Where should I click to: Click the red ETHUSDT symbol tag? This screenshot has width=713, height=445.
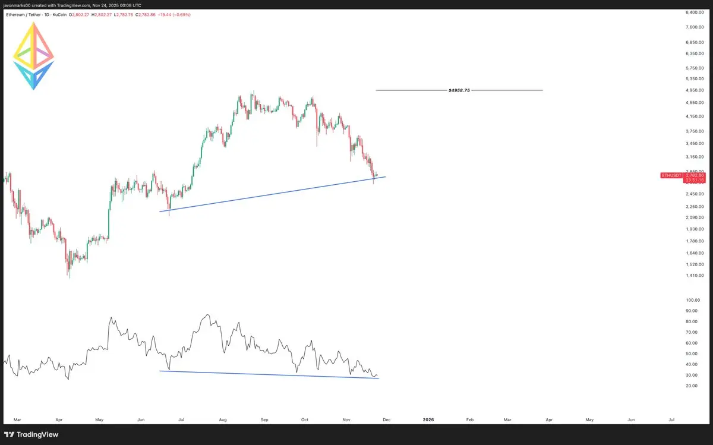tap(672, 176)
